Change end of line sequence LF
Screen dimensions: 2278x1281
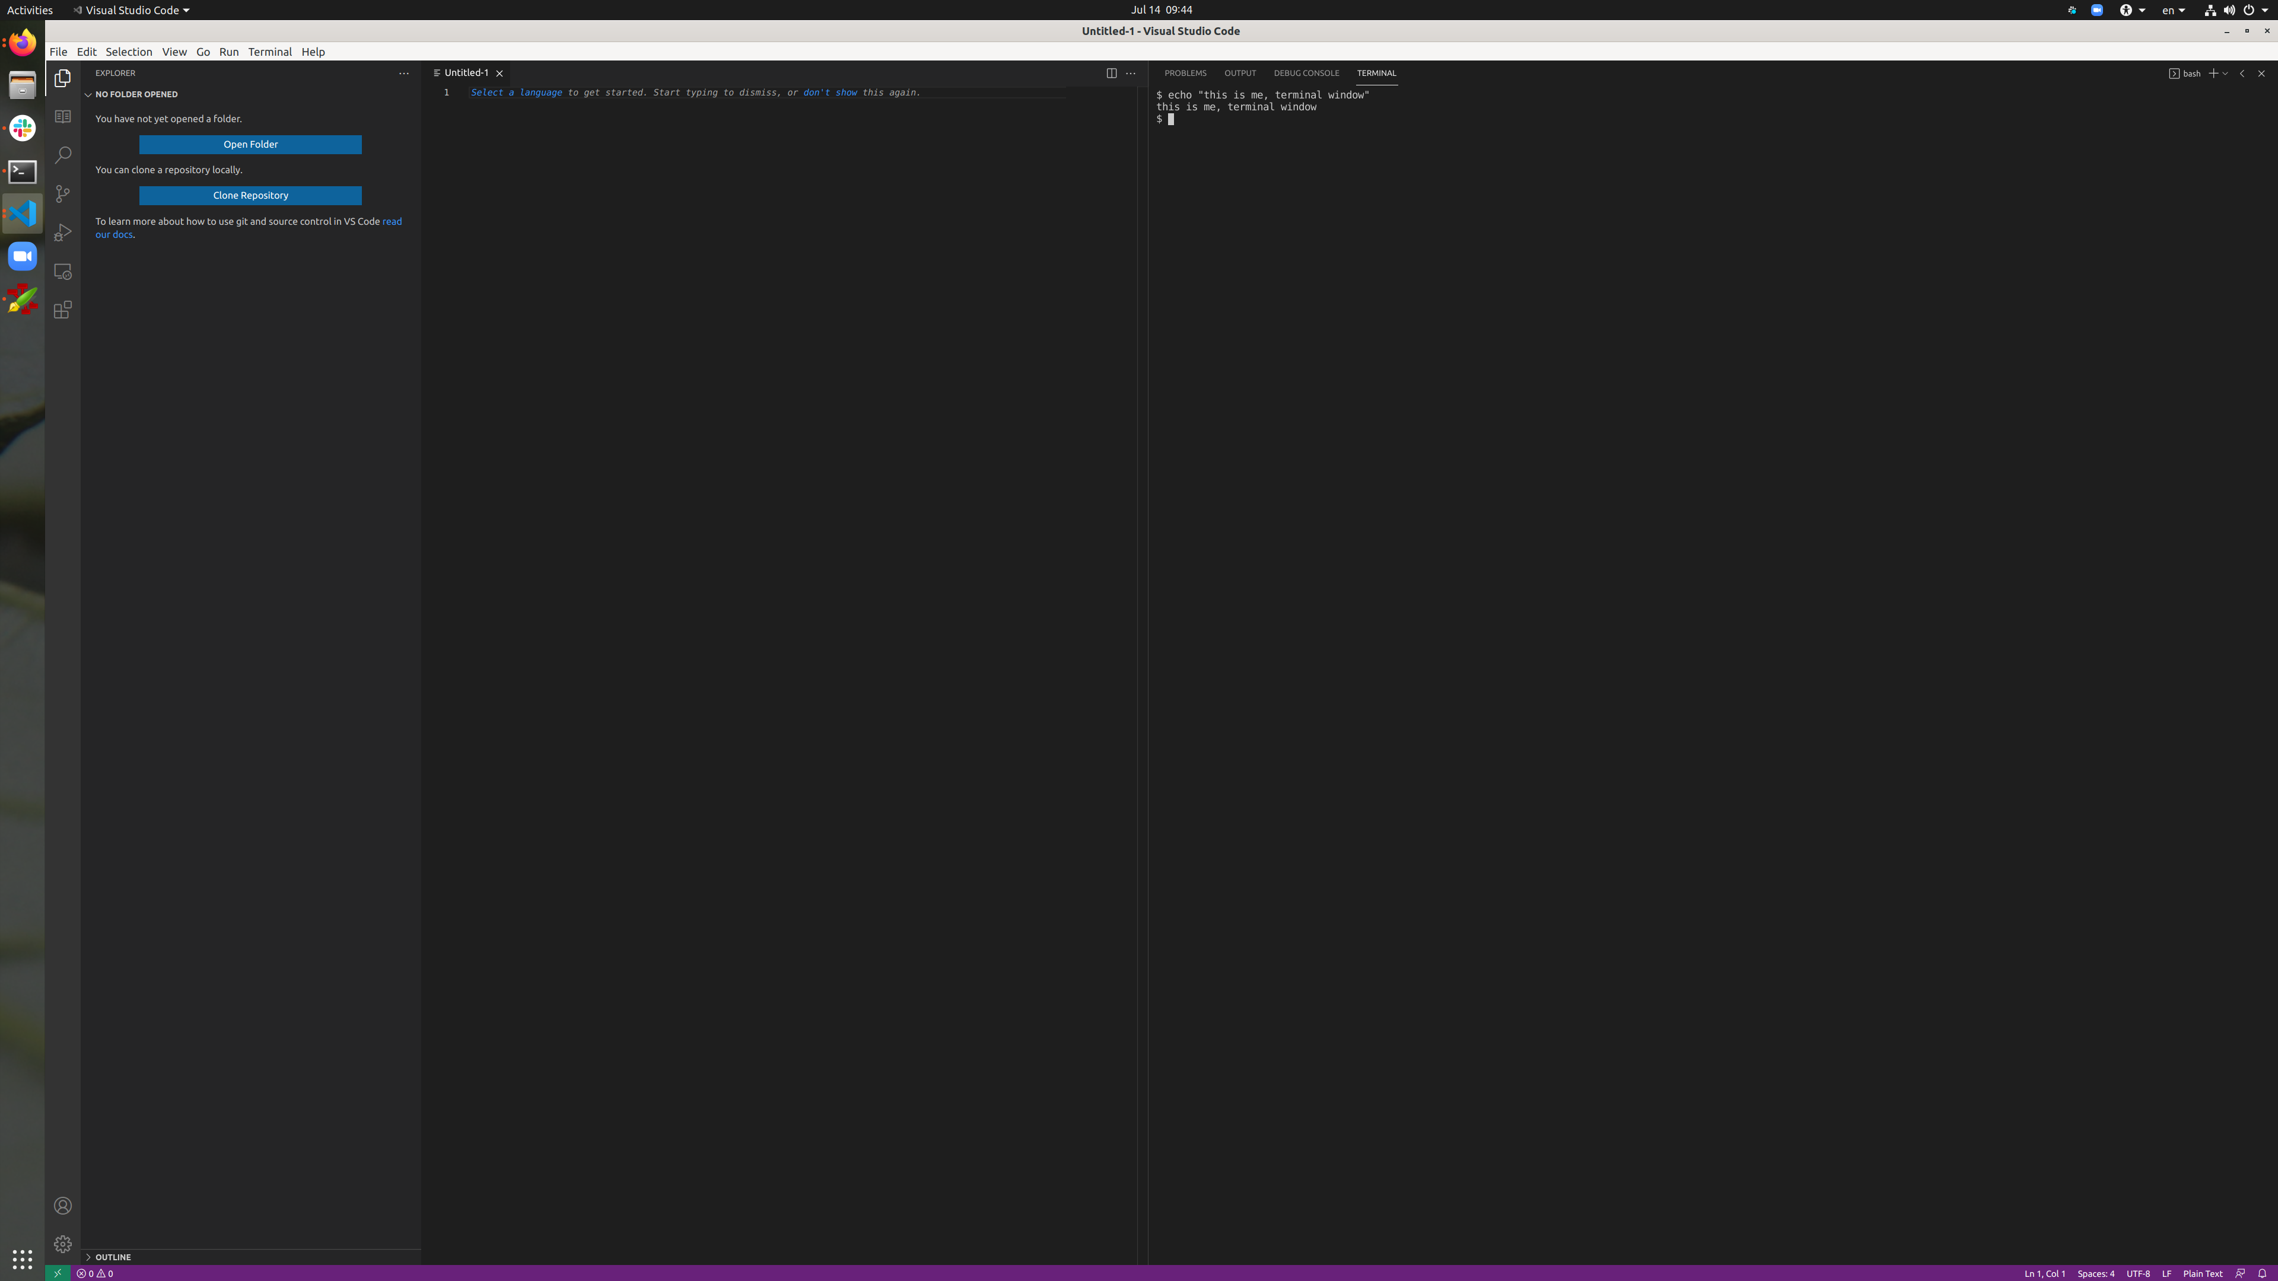tap(2166, 1274)
